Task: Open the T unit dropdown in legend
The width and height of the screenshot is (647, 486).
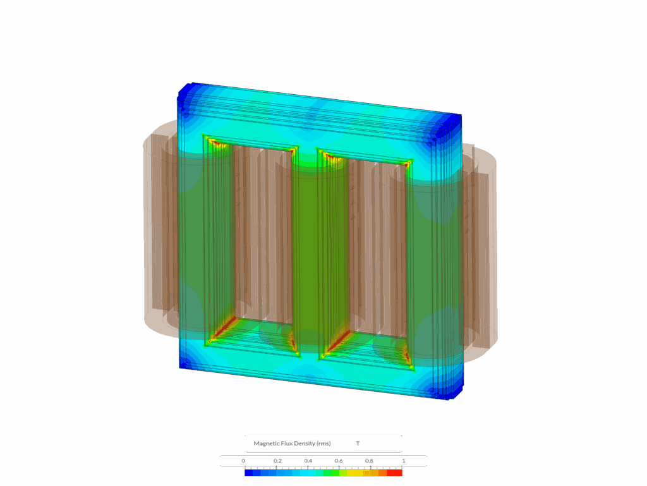Action: pos(358,444)
